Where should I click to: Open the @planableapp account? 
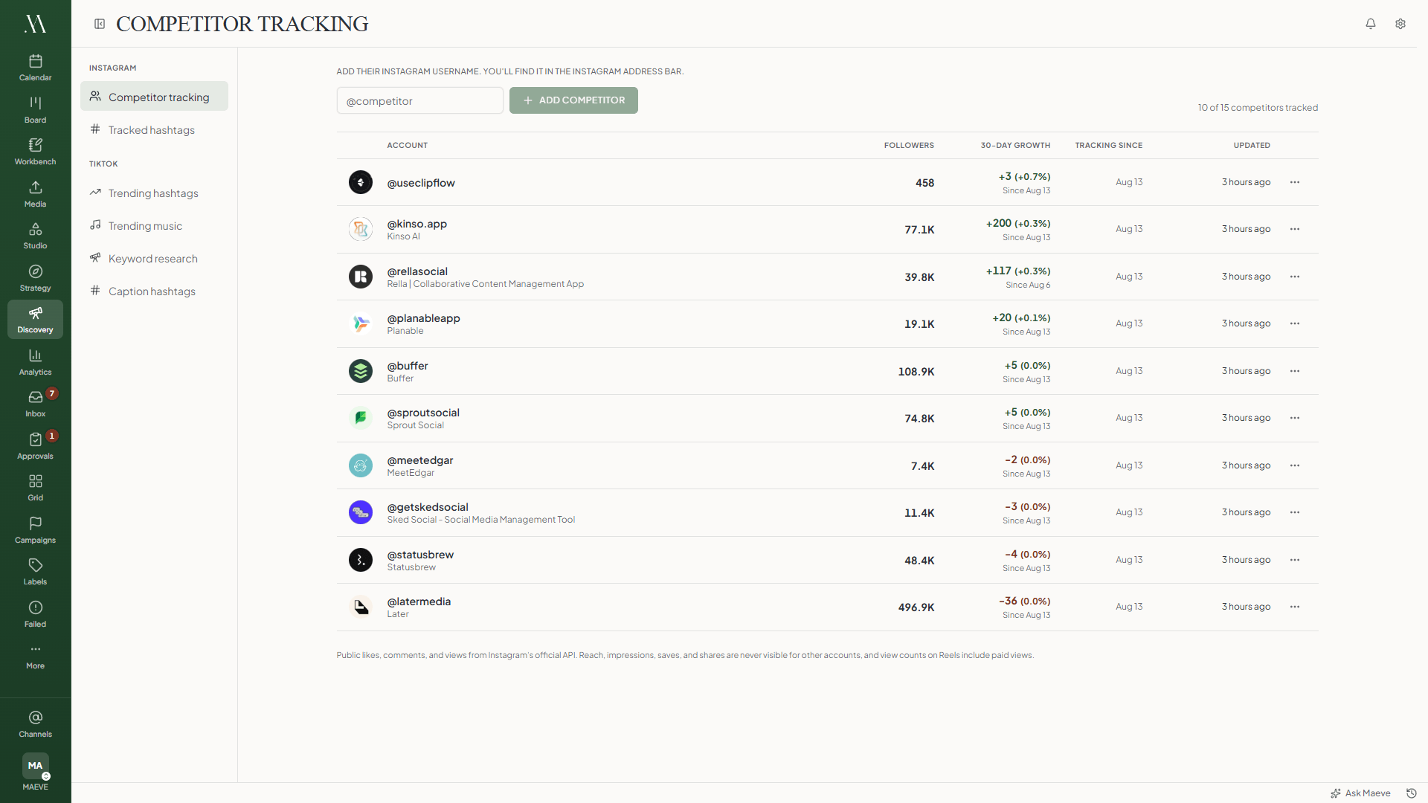click(x=423, y=318)
